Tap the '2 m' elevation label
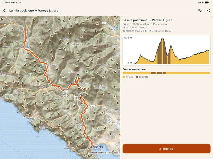213x159 pixels. (x=130, y=63)
